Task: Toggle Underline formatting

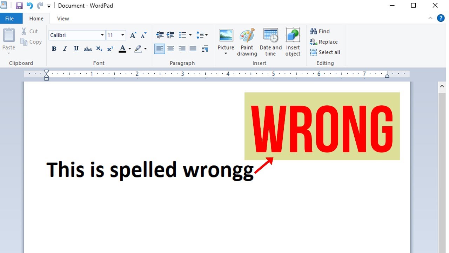Action: [x=76, y=49]
